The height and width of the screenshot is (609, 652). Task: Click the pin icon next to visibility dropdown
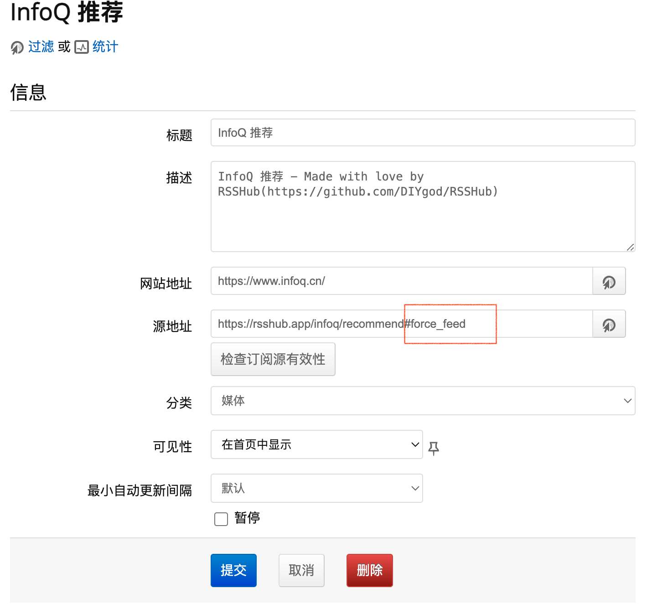pos(434,448)
